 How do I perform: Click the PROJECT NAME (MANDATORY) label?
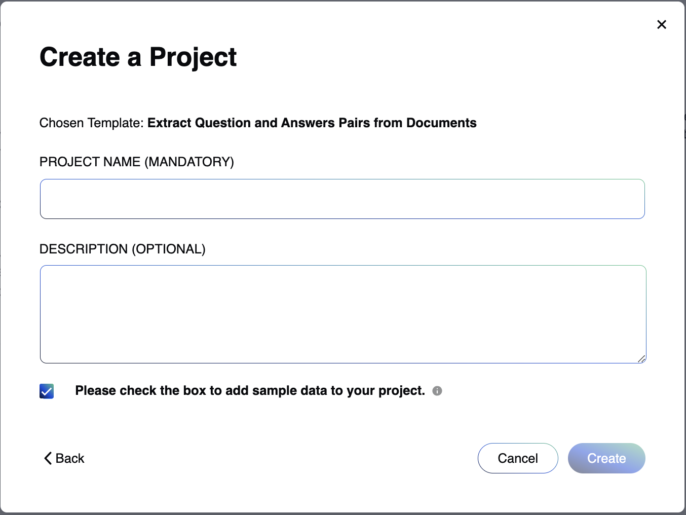(137, 162)
